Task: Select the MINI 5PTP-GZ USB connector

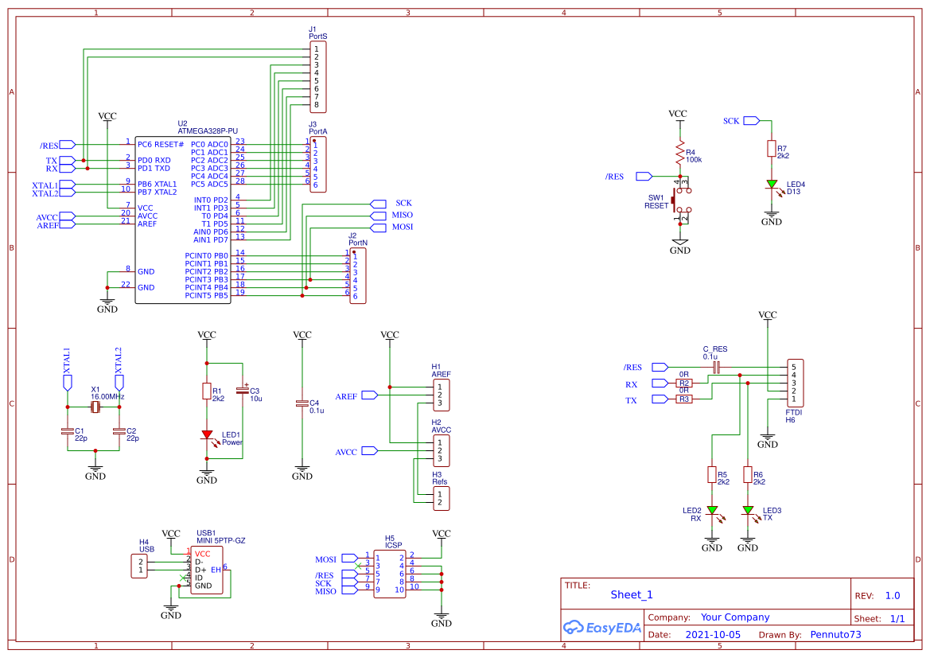Action: coord(208,568)
